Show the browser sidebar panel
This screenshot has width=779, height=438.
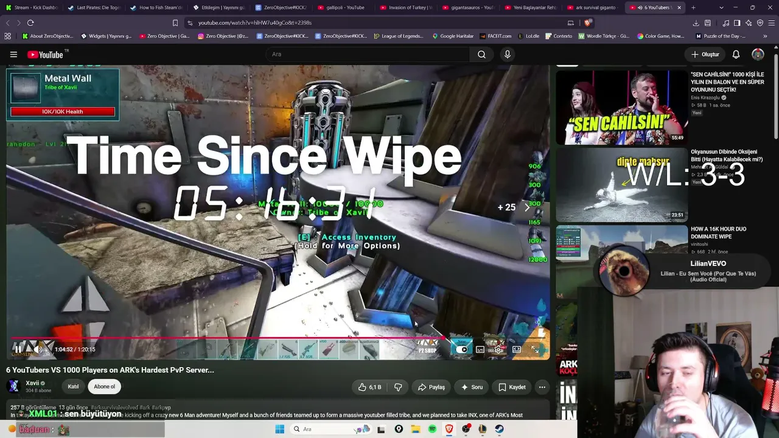pos(737,23)
